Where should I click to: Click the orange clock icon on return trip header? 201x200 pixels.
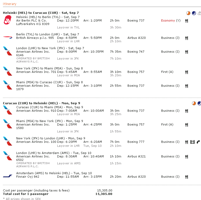coord(194,103)
